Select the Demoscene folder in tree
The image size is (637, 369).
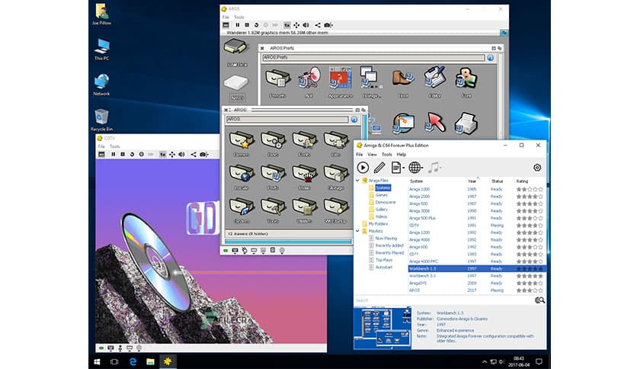(x=385, y=202)
